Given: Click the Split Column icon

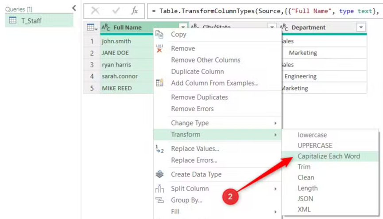Looking at the screenshot, I should point(159,189).
